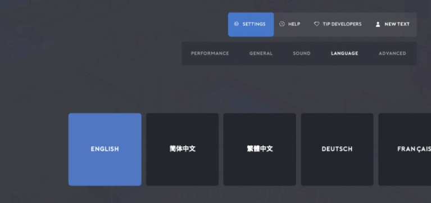Screen dimensions: 431x203
Task: Switch to the General tab
Action: tap(261, 53)
